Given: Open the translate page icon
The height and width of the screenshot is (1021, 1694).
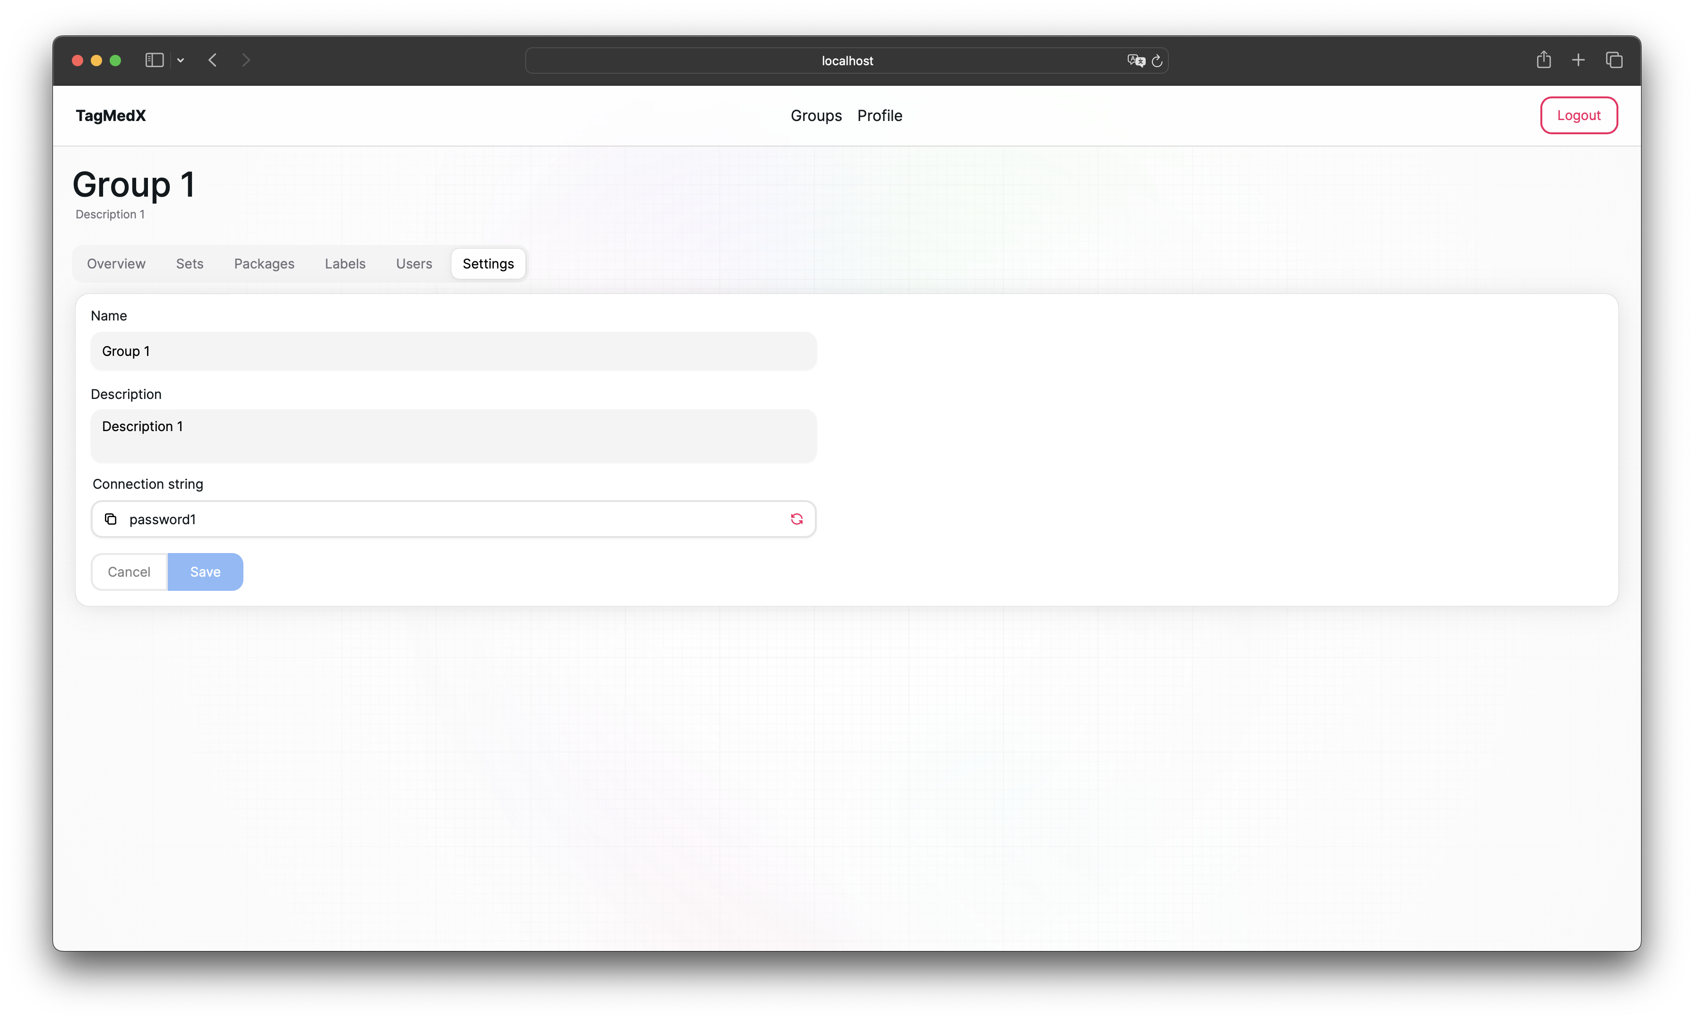Looking at the screenshot, I should [x=1136, y=61].
